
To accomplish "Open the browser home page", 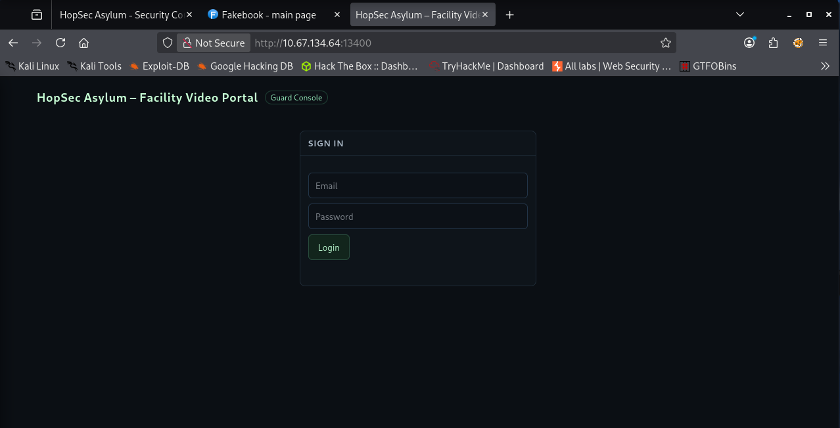I will 83,43.
